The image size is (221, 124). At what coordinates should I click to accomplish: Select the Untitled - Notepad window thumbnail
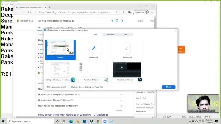[93, 72]
